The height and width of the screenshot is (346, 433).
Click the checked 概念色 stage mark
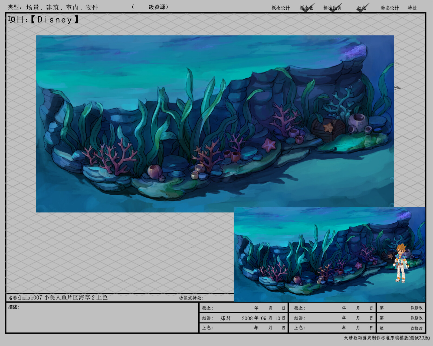pyautogui.click(x=307, y=8)
